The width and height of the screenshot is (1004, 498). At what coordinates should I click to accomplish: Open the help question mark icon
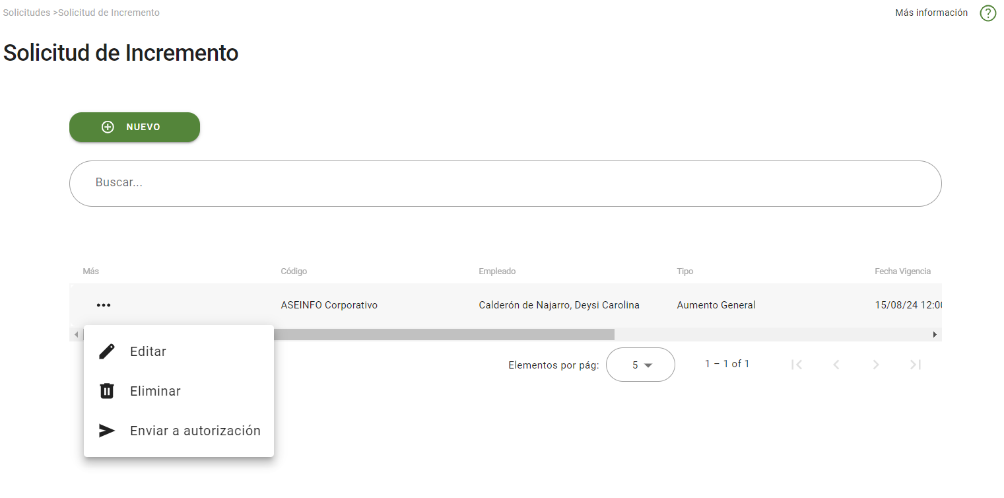(987, 13)
